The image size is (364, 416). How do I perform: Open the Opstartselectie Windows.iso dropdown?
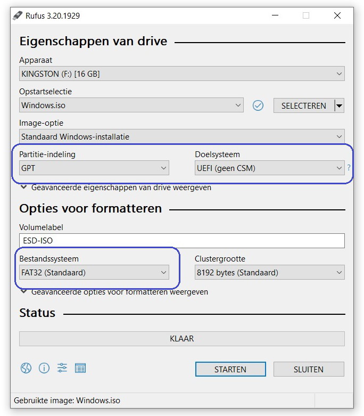[x=131, y=105]
